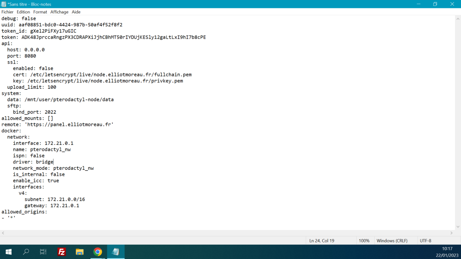The image size is (461, 259).
Task: Click the 'port: 8080' line
Action: 22,56
